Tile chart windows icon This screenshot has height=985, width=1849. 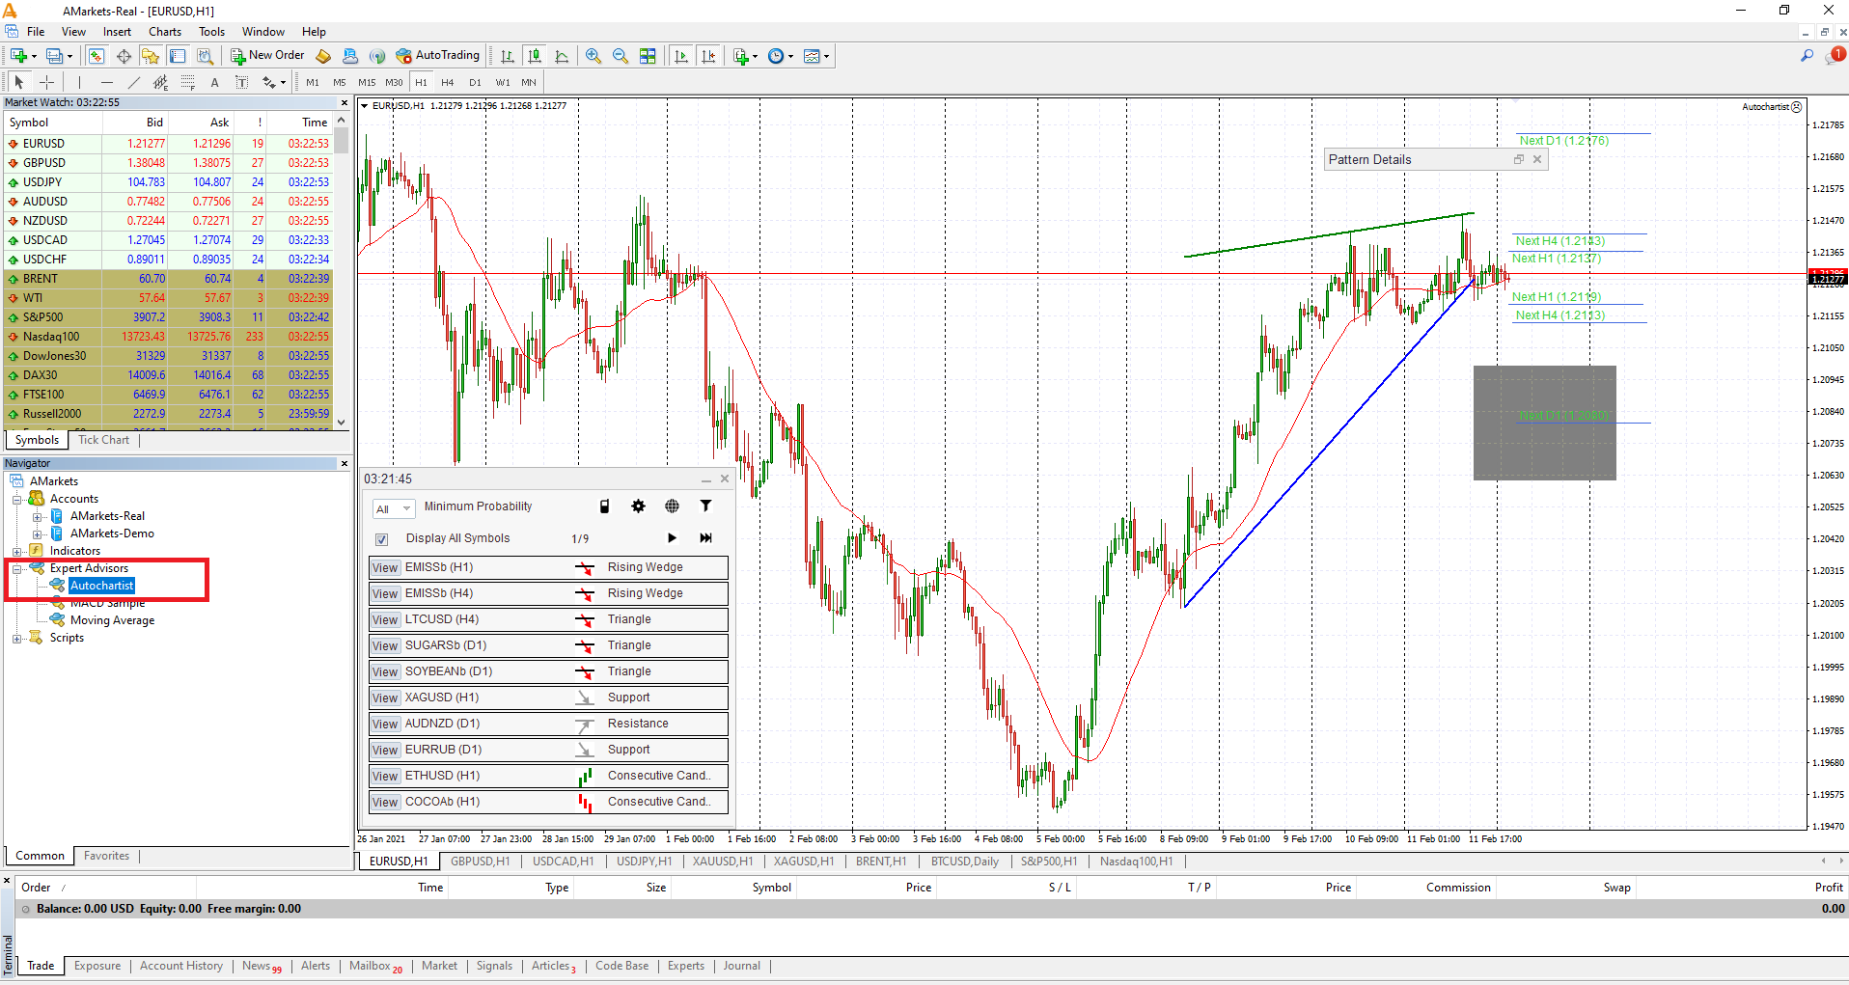point(648,56)
